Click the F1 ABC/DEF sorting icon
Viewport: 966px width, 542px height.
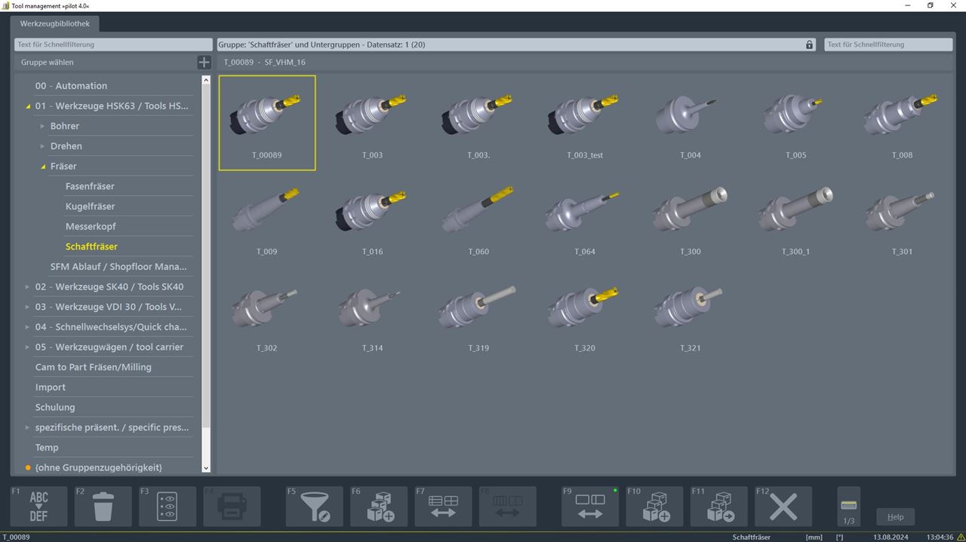38,505
